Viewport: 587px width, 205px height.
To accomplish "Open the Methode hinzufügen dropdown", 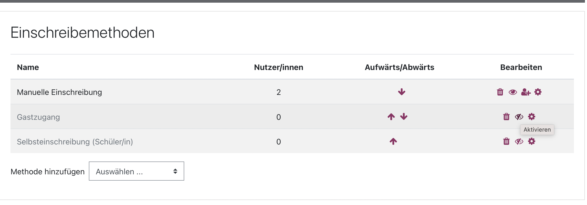I will tap(136, 171).
